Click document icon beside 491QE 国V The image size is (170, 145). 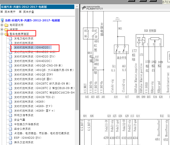pyautogui.click(x=10, y=79)
